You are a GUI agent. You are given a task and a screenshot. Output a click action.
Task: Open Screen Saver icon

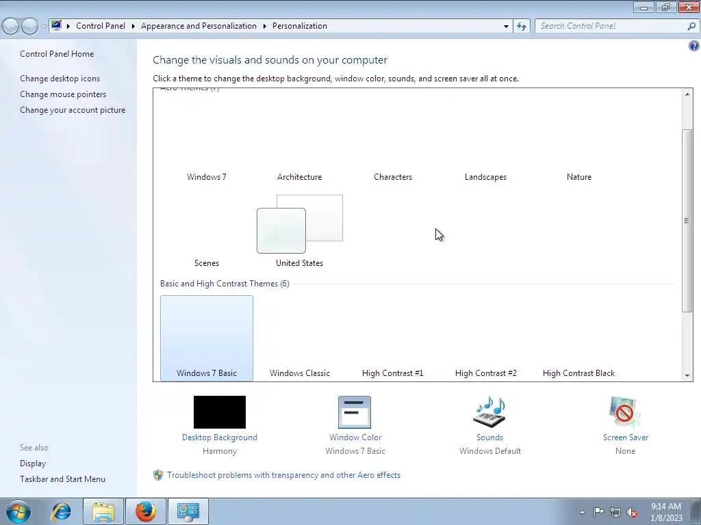pos(625,412)
